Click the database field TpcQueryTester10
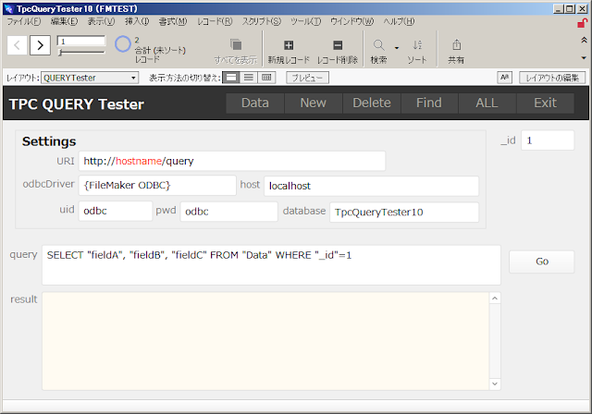Image resolution: width=592 pixels, height=414 pixels. click(404, 213)
